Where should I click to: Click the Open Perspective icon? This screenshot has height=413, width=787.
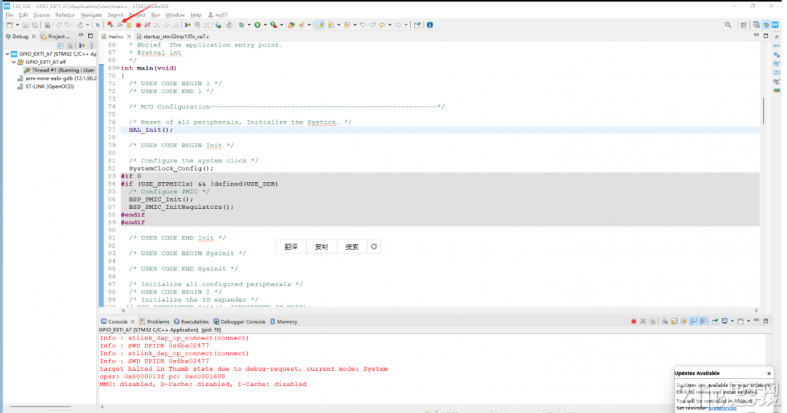coord(744,25)
